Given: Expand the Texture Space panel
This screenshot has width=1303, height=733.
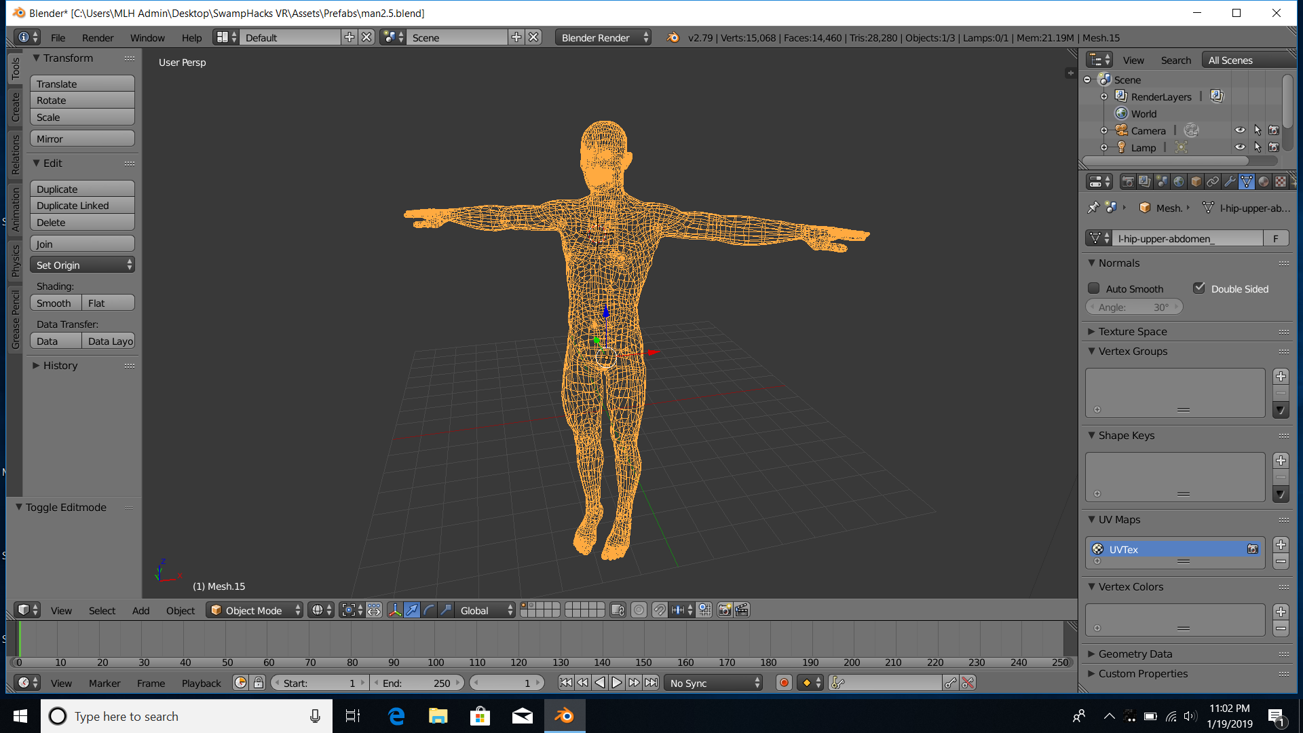Looking at the screenshot, I should (x=1132, y=331).
